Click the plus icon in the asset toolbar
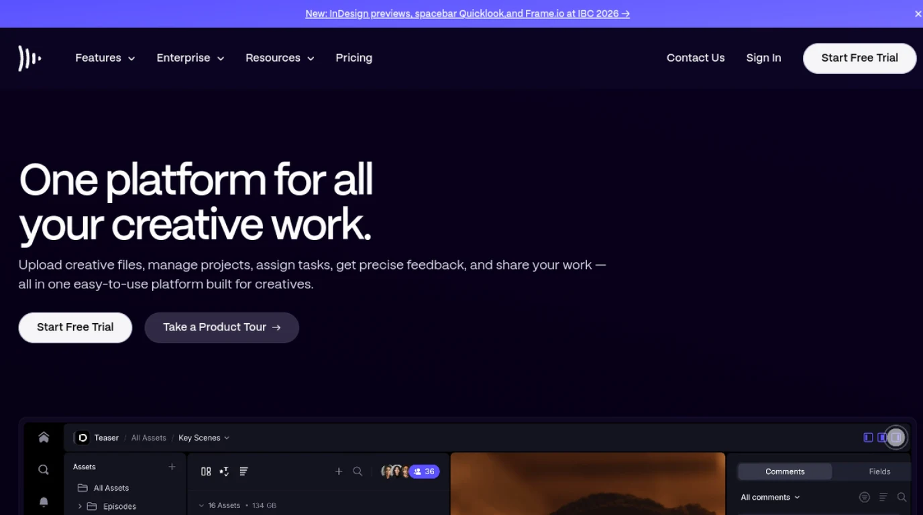923x515 pixels. coord(339,471)
